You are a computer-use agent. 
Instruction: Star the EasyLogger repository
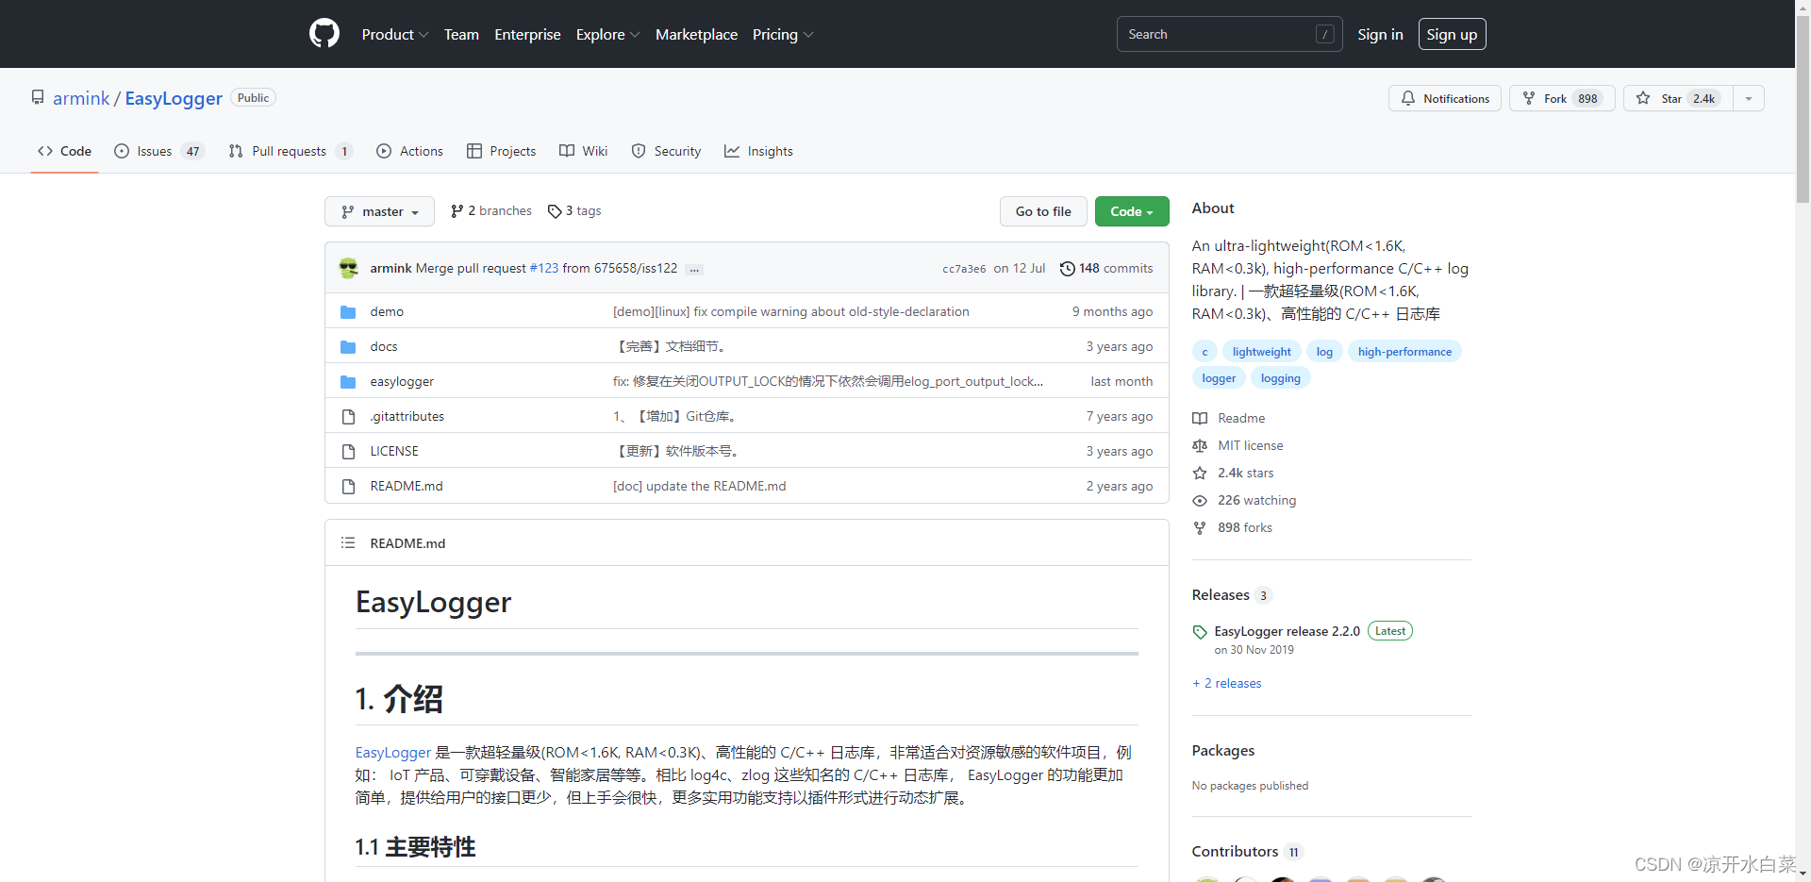coord(1678,98)
